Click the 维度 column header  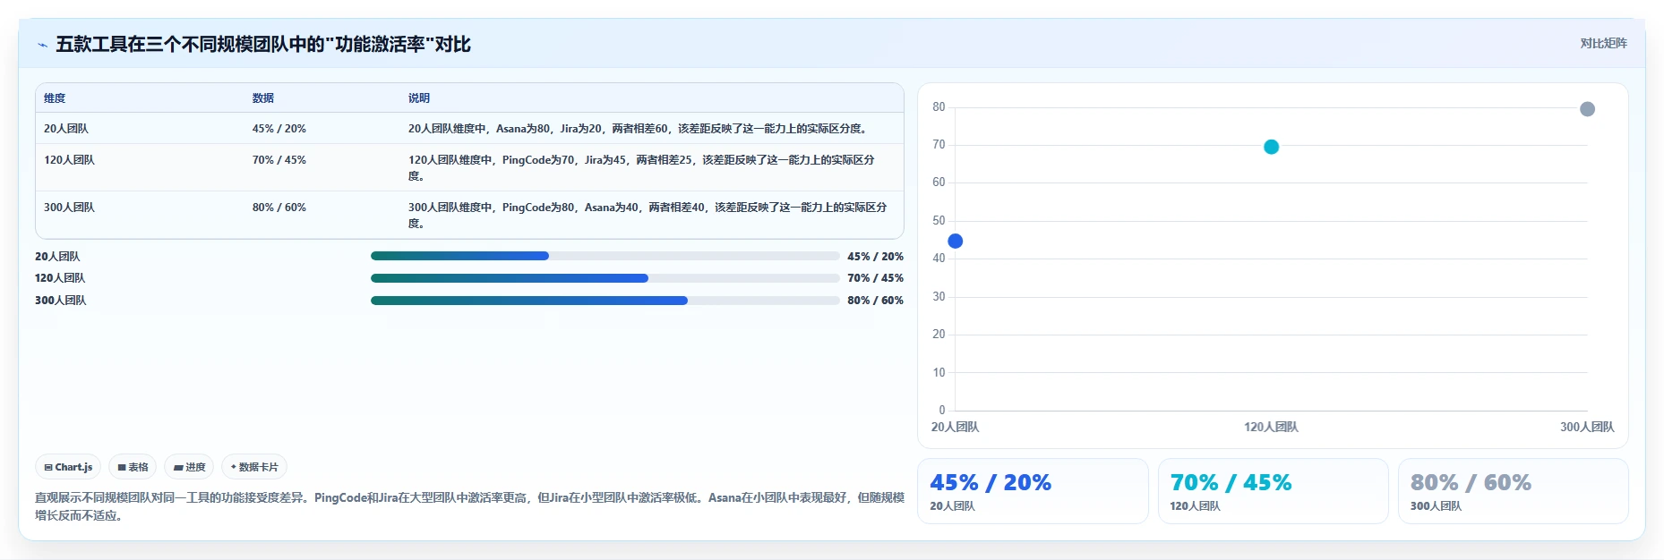[55, 98]
